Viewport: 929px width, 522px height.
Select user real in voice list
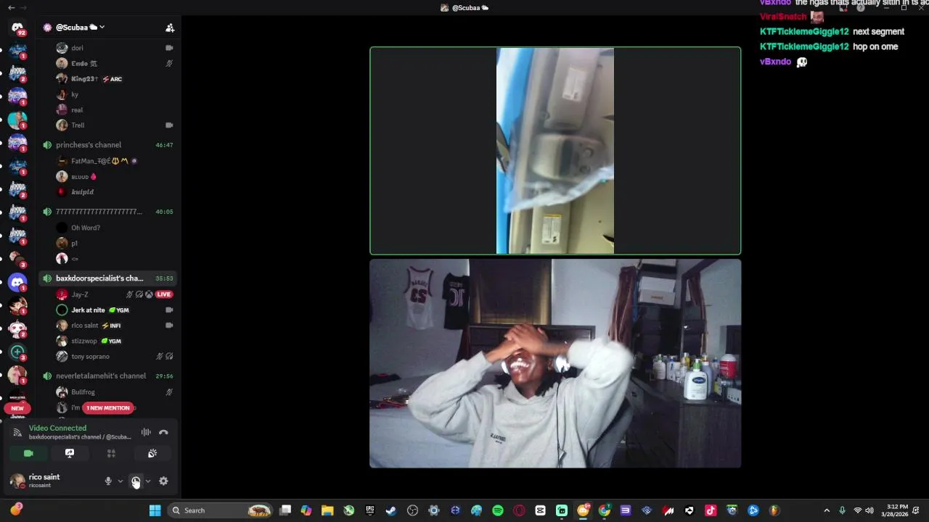pos(116,109)
